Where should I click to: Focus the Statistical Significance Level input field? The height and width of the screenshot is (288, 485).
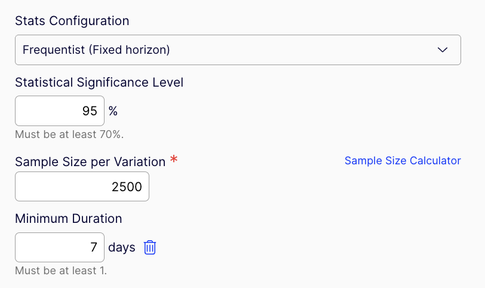coord(60,111)
